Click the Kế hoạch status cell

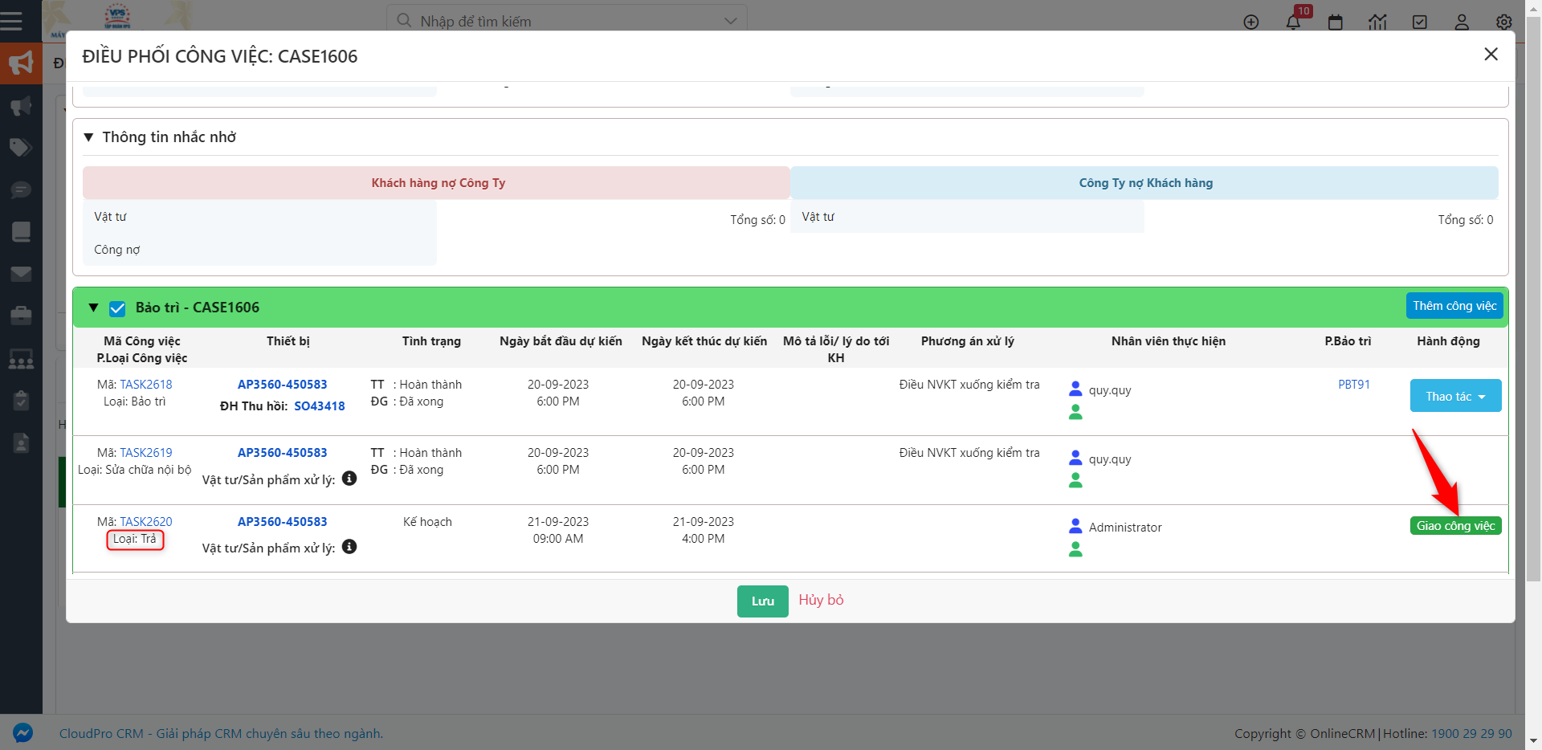pos(427,522)
